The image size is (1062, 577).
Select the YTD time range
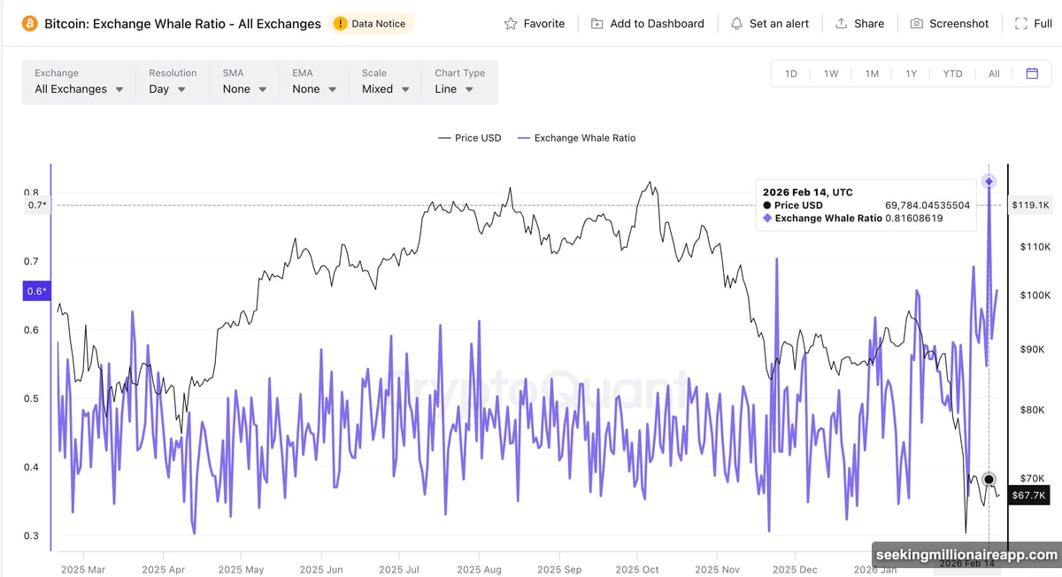pyautogui.click(x=952, y=74)
